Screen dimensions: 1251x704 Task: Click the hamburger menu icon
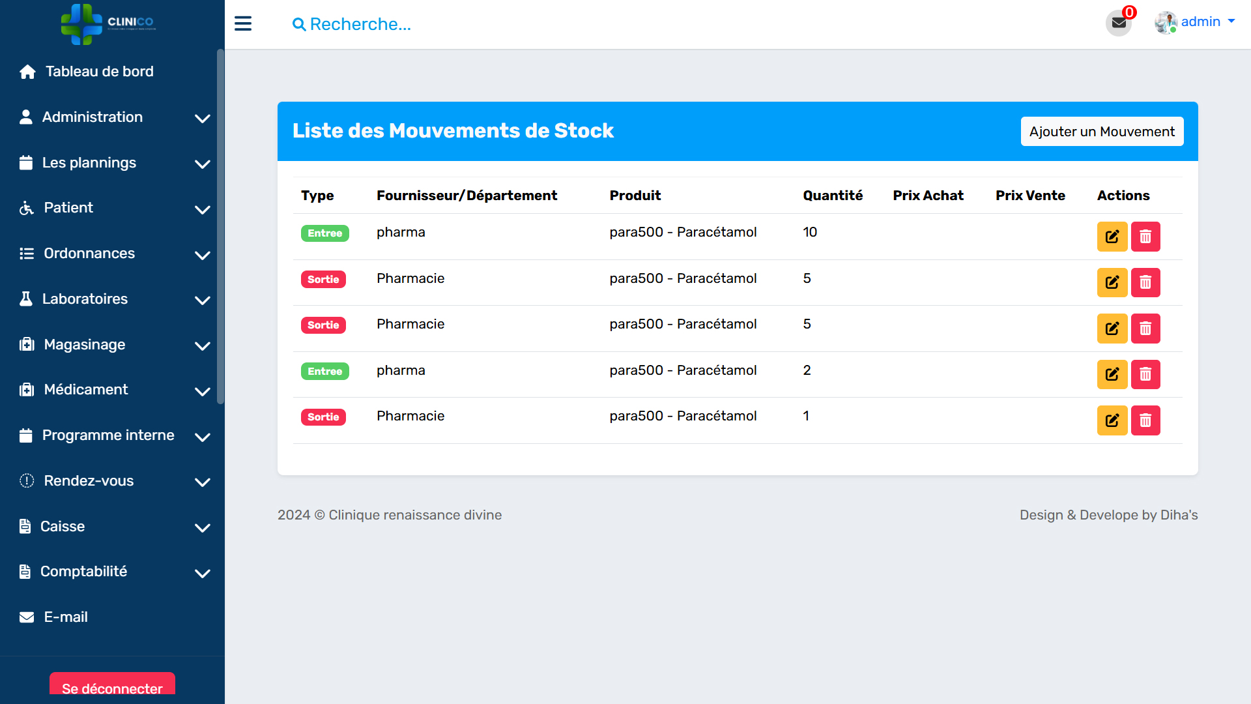click(x=243, y=23)
